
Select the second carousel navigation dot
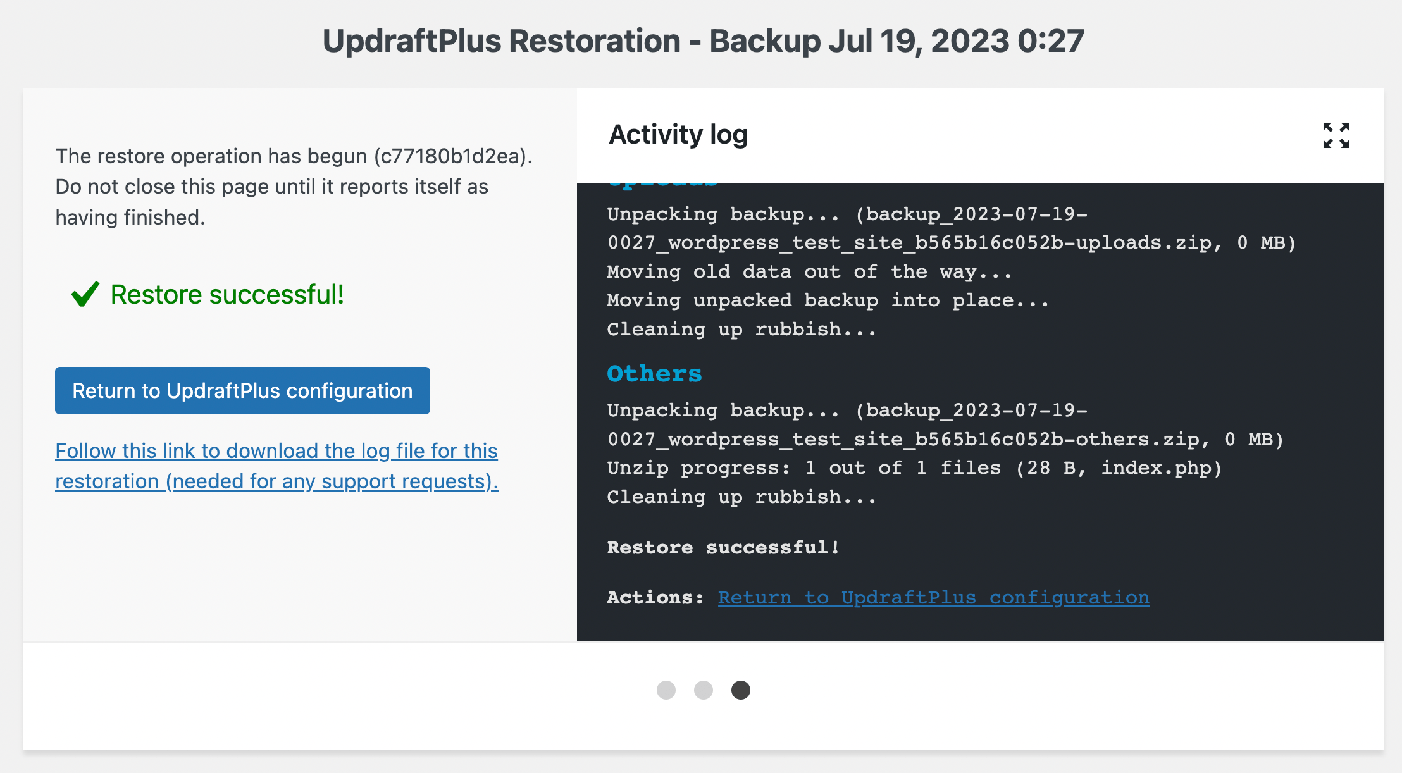point(704,691)
